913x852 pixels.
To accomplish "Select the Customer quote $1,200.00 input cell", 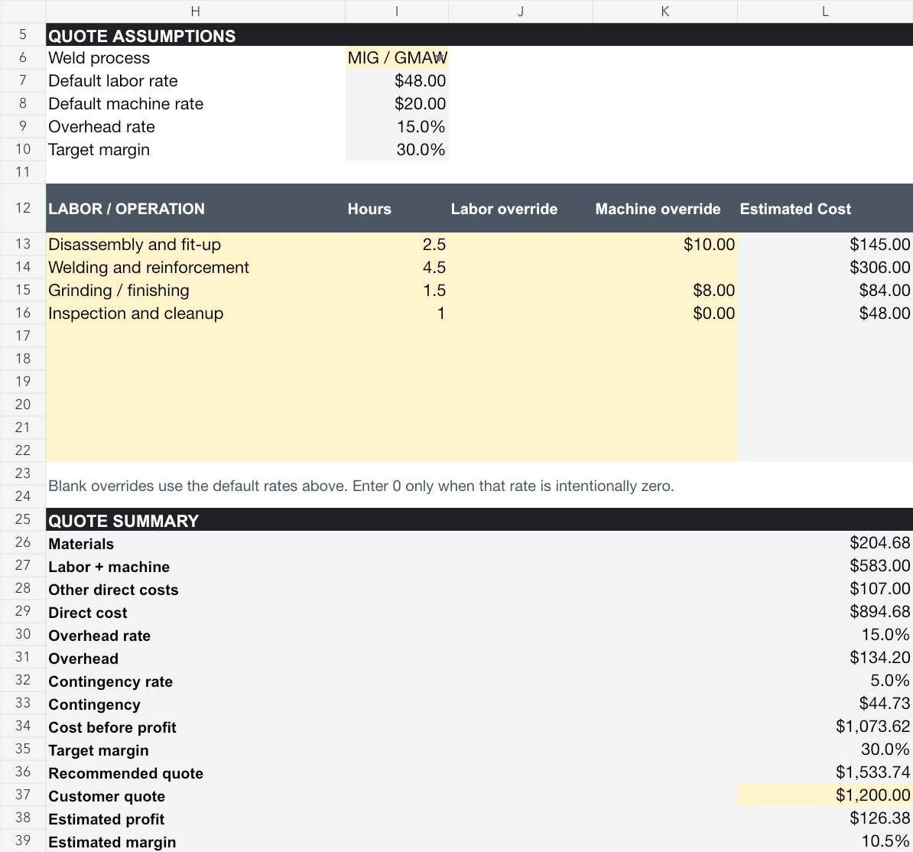I will point(825,795).
